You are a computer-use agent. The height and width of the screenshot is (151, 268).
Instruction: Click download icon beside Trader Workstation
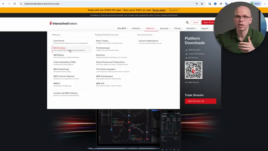[x=186, y=54]
